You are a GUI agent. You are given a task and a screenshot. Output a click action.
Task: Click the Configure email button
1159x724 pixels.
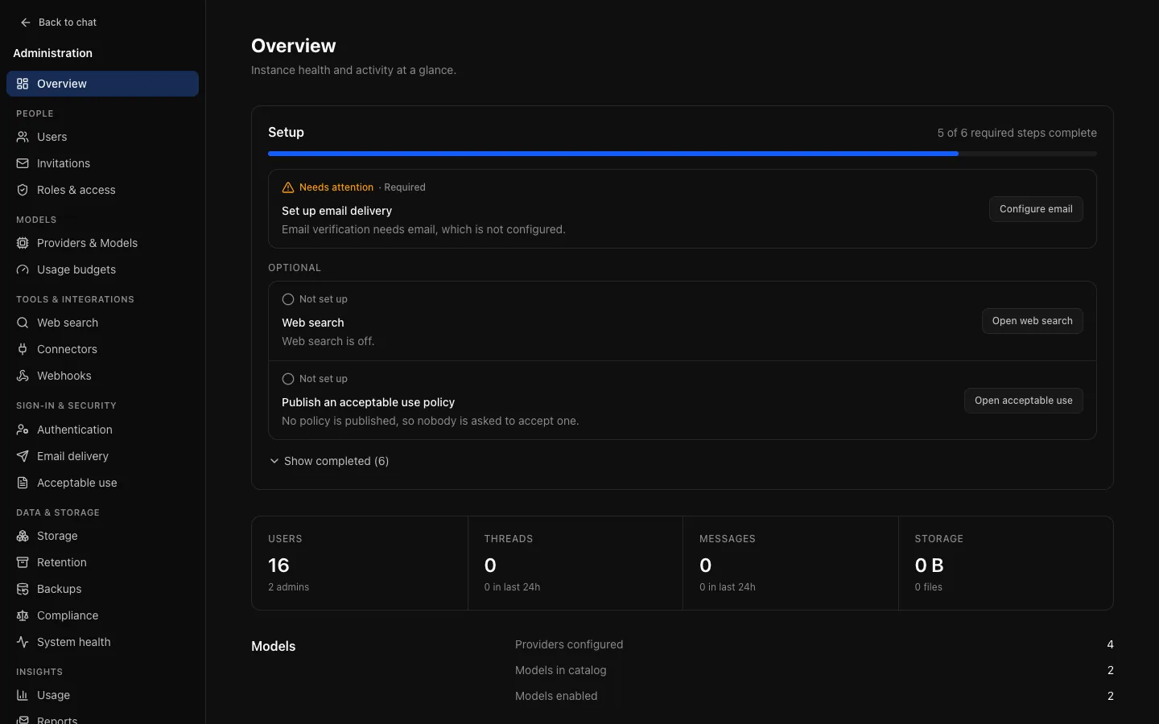tap(1036, 209)
